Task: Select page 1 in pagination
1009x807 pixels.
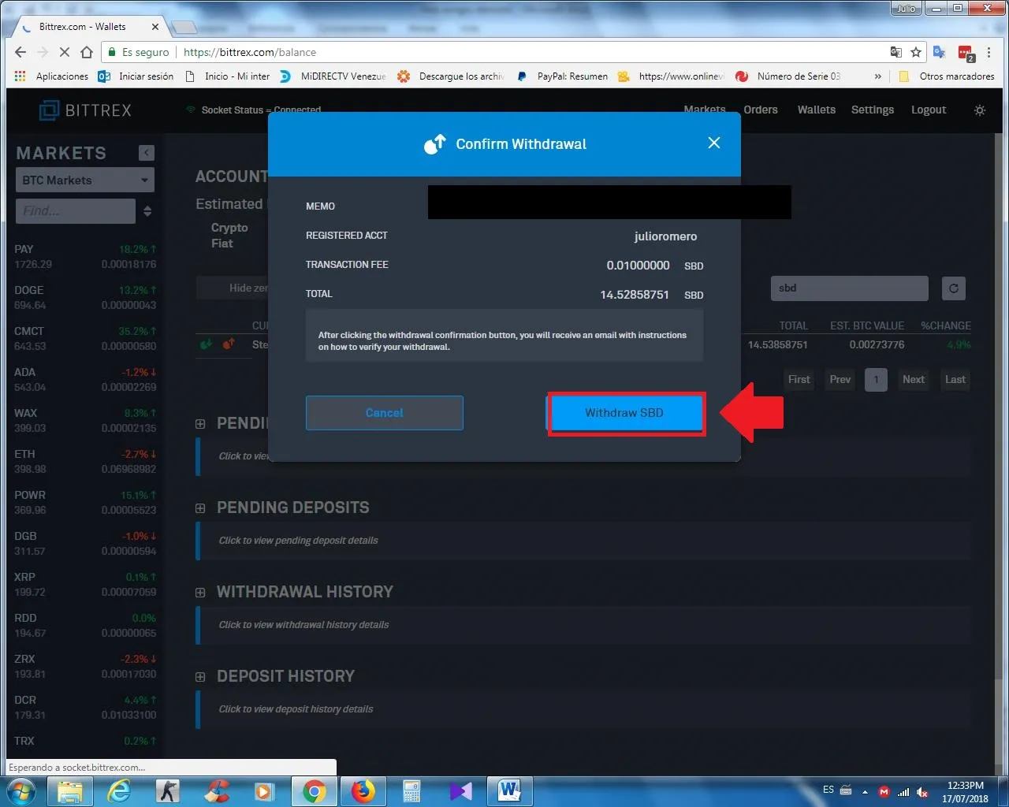Action: click(x=876, y=380)
